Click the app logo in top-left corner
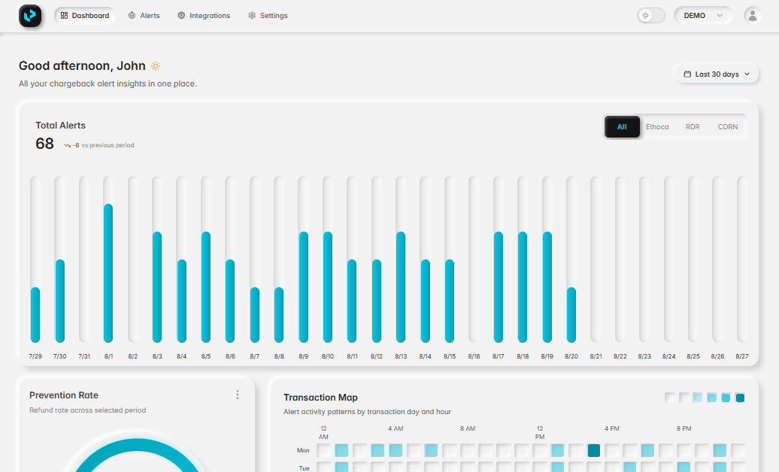The width and height of the screenshot is (779, 472). pos(30,16)
